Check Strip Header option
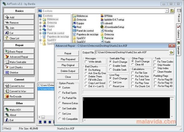 (155, 65)
